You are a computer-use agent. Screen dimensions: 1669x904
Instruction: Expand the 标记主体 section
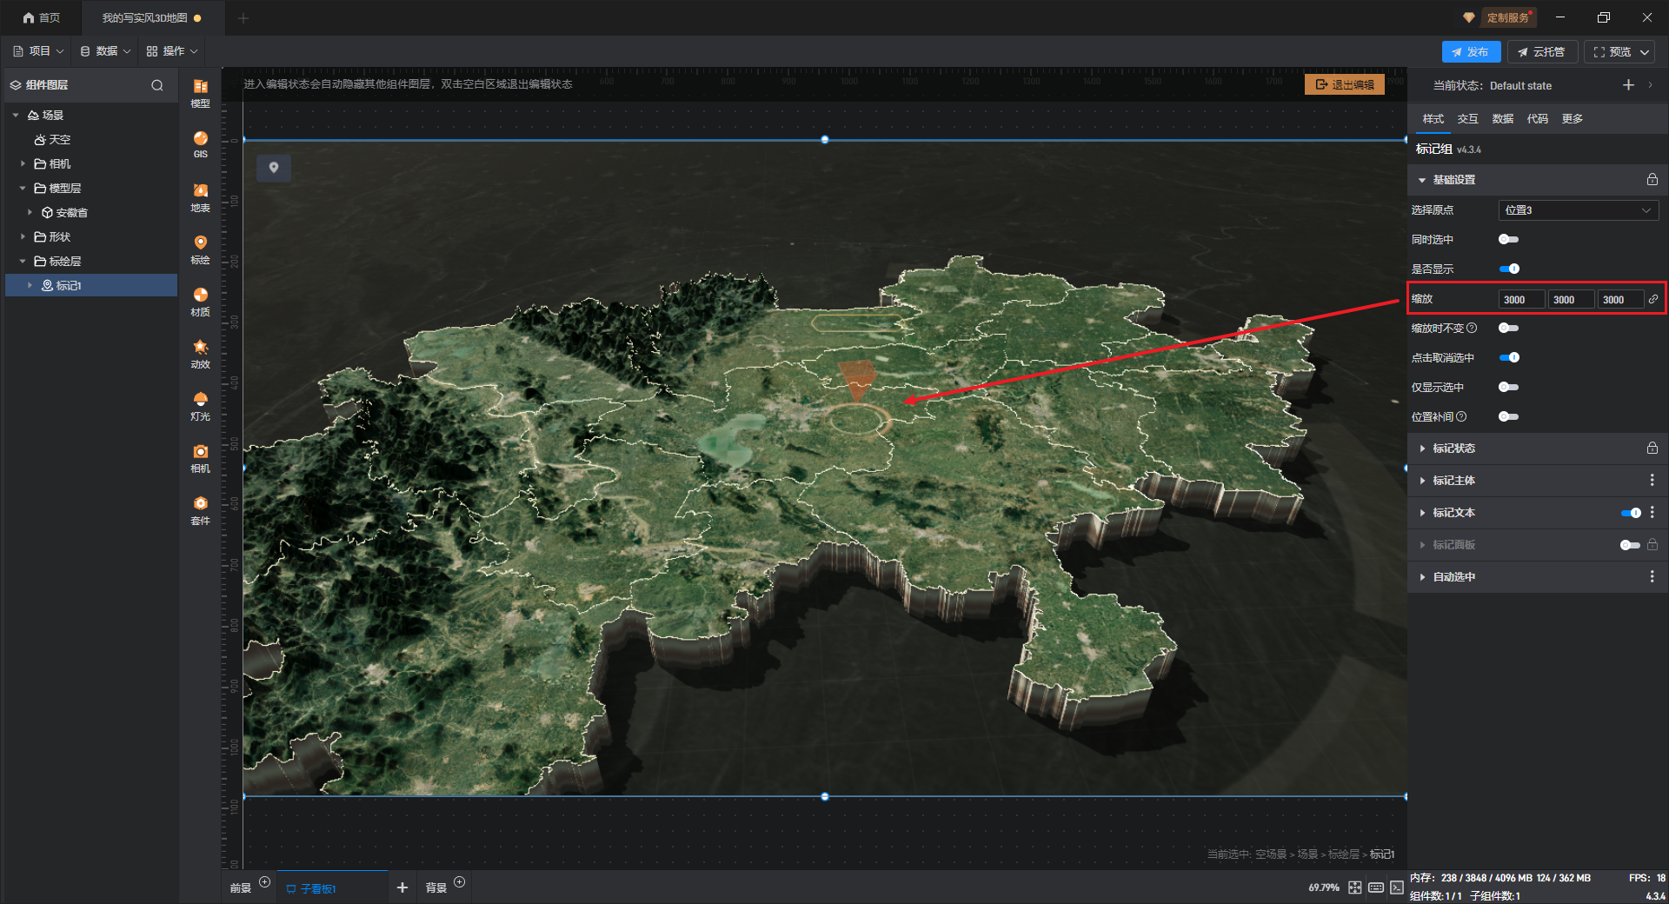coord(1453,481)
